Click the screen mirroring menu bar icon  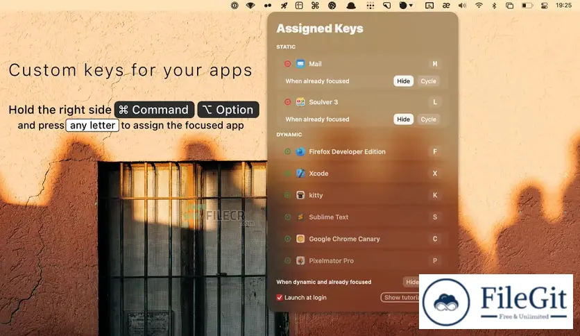click(x=429, y=6)
